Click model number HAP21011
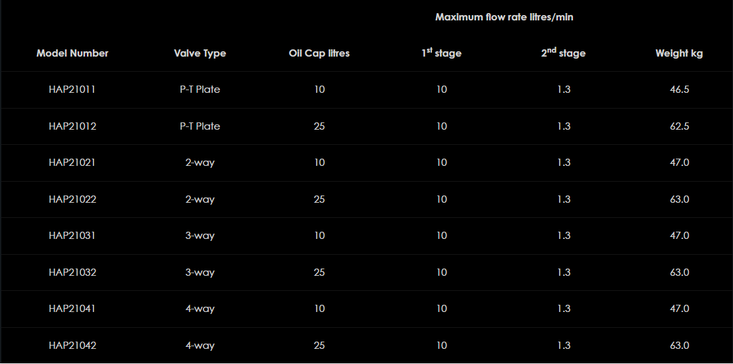Viewport: 733px width, 364px height. (x=72, y=90)
